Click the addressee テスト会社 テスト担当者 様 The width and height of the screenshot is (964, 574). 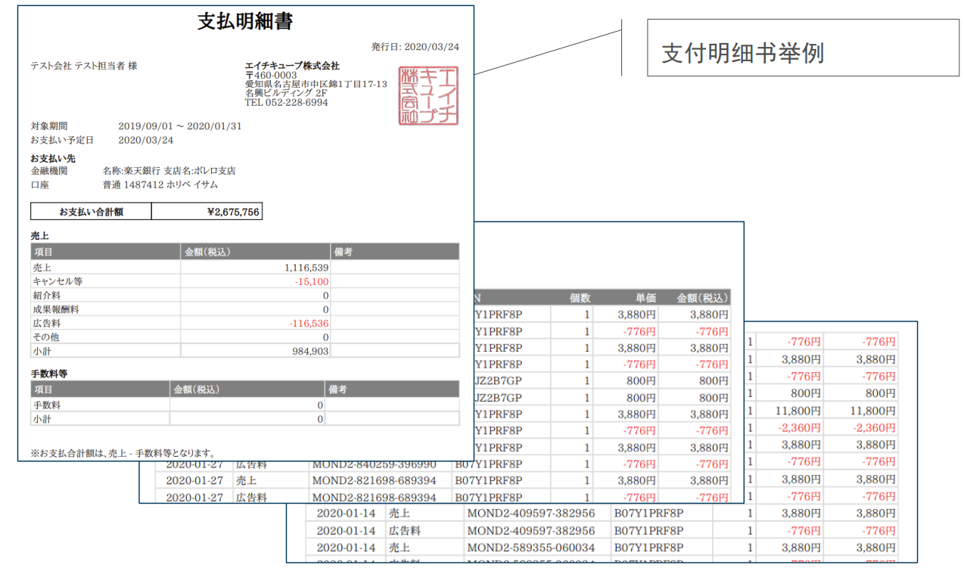tap(84, 66)
